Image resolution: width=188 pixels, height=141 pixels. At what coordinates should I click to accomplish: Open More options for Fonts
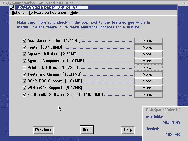148,47
